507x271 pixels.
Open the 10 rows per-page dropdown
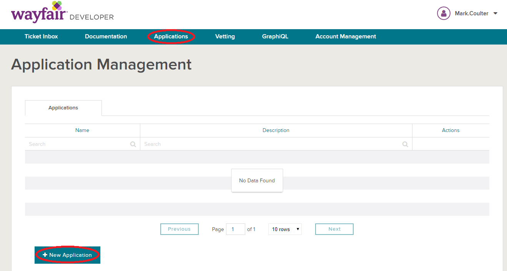click(x=285, y=229)
